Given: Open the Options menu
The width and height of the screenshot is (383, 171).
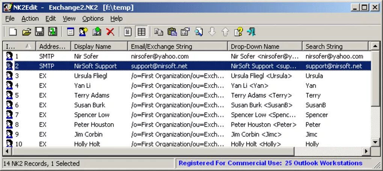Looking at the screenshot, I should 93,18.
